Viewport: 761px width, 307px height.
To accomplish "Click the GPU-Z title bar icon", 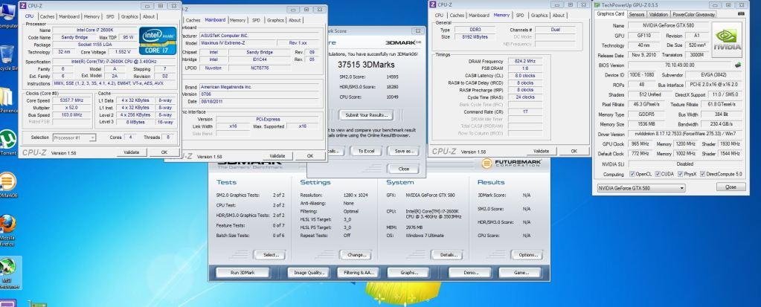I will pos(597,5).
